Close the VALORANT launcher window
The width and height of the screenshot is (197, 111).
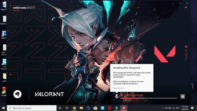[187, 3]
